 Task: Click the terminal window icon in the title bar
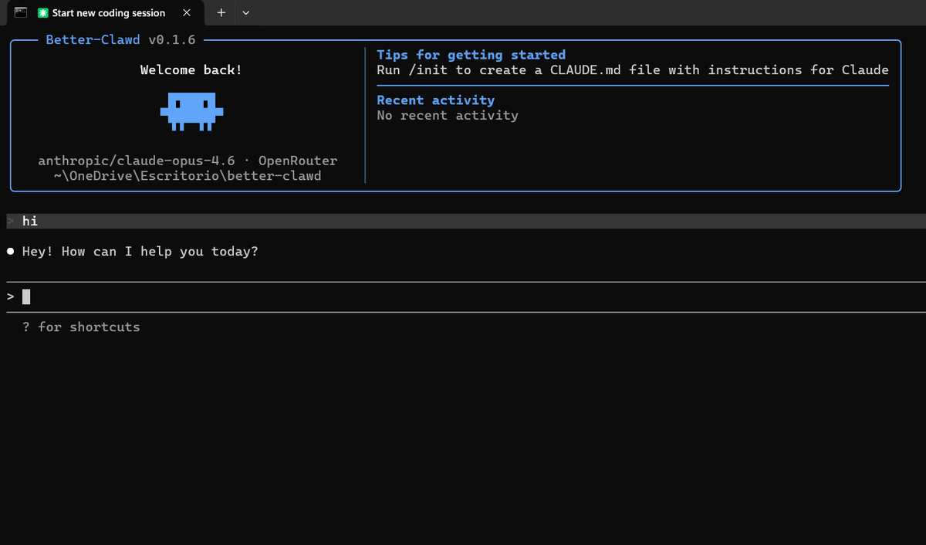coord(21,12)
